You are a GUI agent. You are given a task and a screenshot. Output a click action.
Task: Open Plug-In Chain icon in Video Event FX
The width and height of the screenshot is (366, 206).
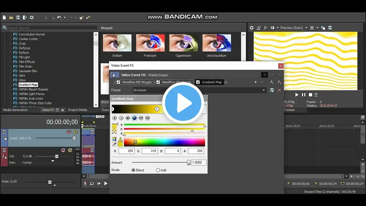[x=272, y=82]
